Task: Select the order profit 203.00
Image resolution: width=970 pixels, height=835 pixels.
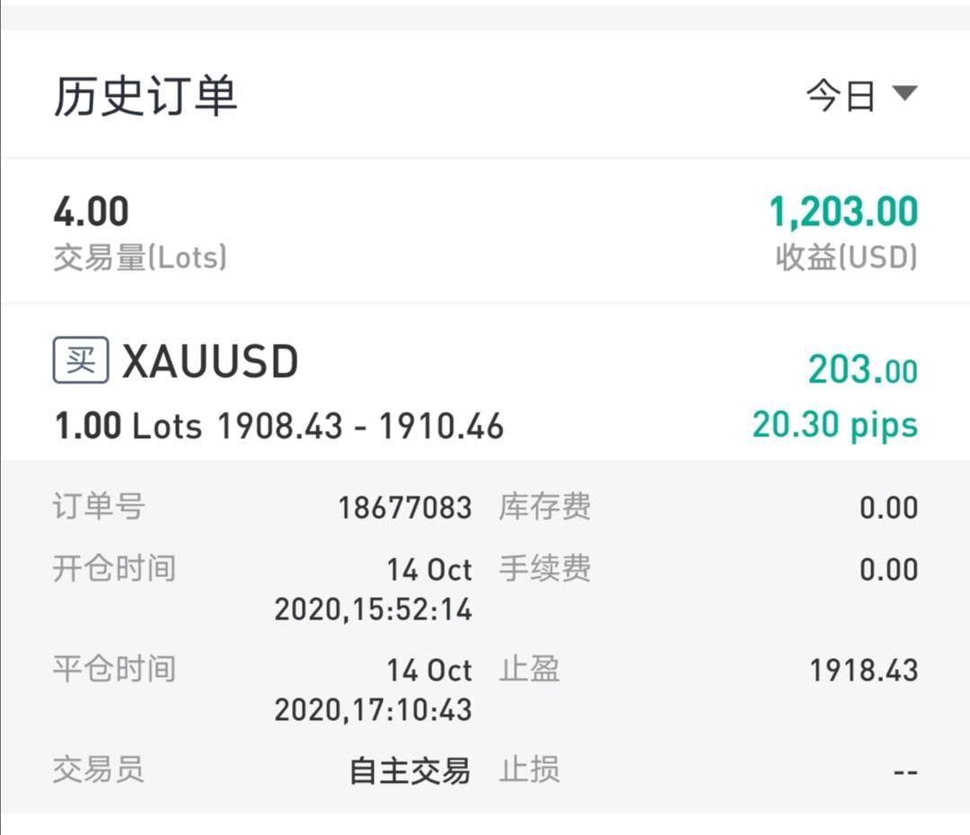Action: pos(862,370)
